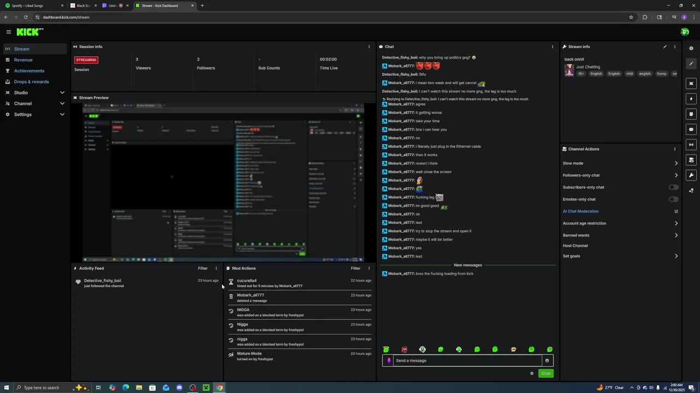Click the edit pencil button in right sidebar
The image size is (700, 393).
click(x=691, y=64)
